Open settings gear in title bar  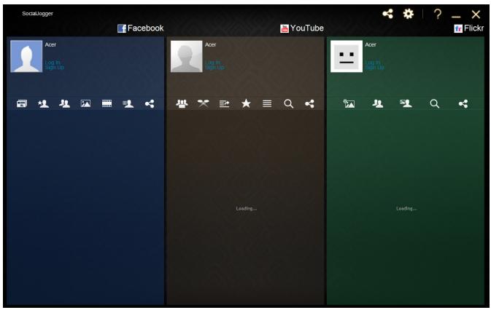pos(408,14)
